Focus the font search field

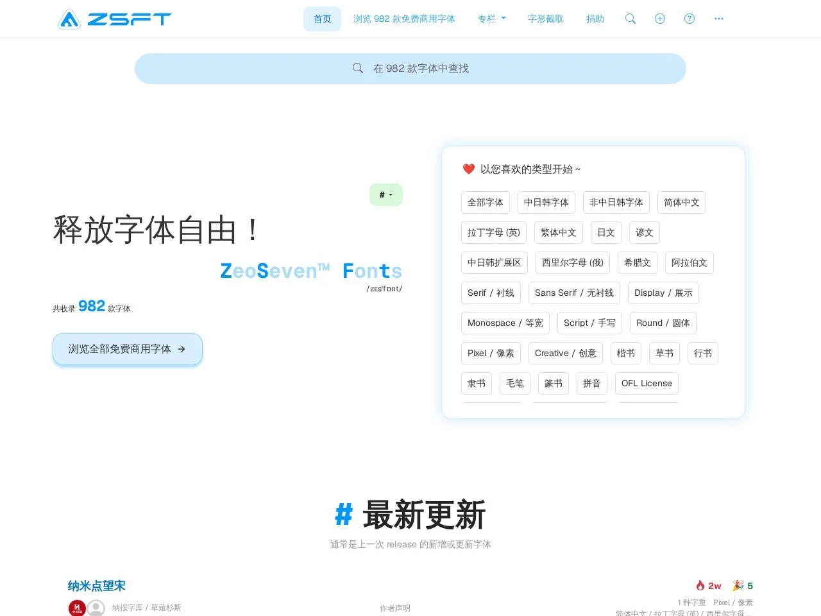pyautogui.click(x=410, y=69)
